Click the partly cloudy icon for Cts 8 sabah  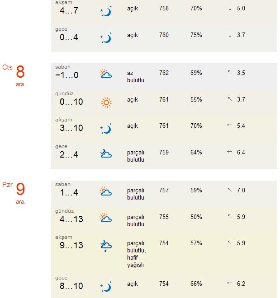pos(106,74)
